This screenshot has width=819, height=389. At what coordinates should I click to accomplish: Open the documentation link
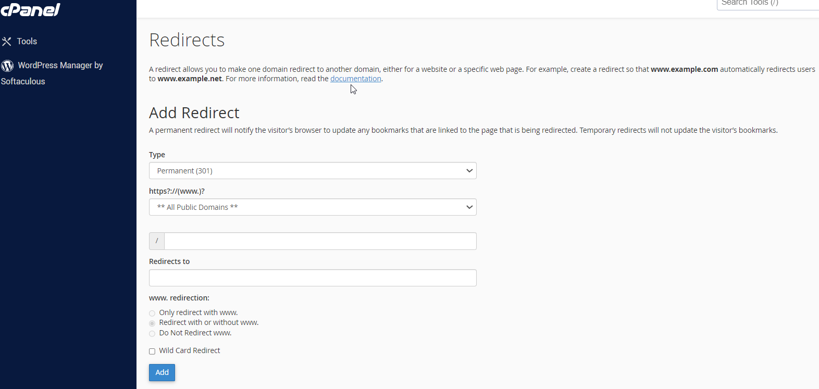[356, 79]
